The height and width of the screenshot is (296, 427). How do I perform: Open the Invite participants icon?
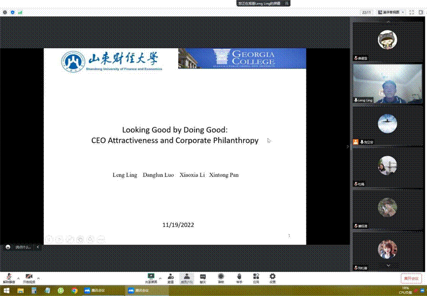tap(170, 277)
